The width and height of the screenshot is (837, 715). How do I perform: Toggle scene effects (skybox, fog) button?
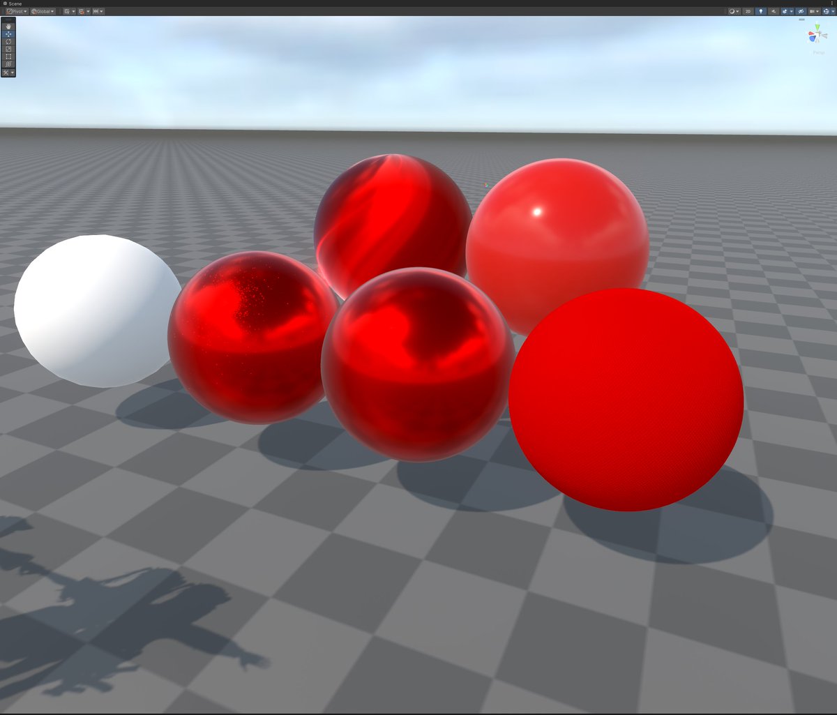(785, 11)
